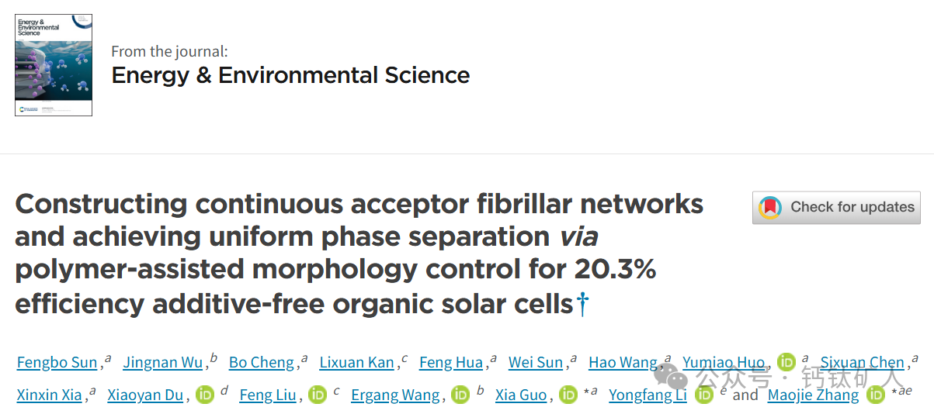The image size is (934, 414).
Task: Open Yongfang Li's ORCID iD icon
Action: click(x=704, y=395)
